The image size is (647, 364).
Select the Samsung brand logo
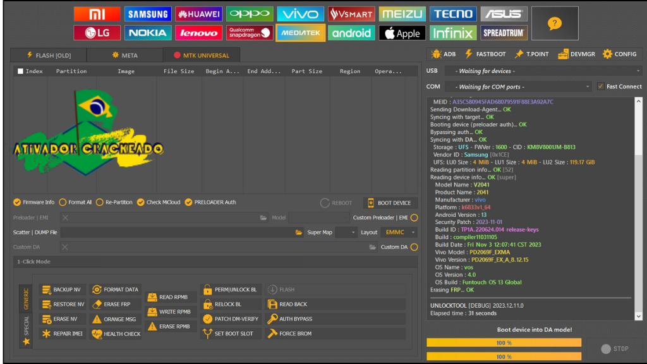point(148,14)
